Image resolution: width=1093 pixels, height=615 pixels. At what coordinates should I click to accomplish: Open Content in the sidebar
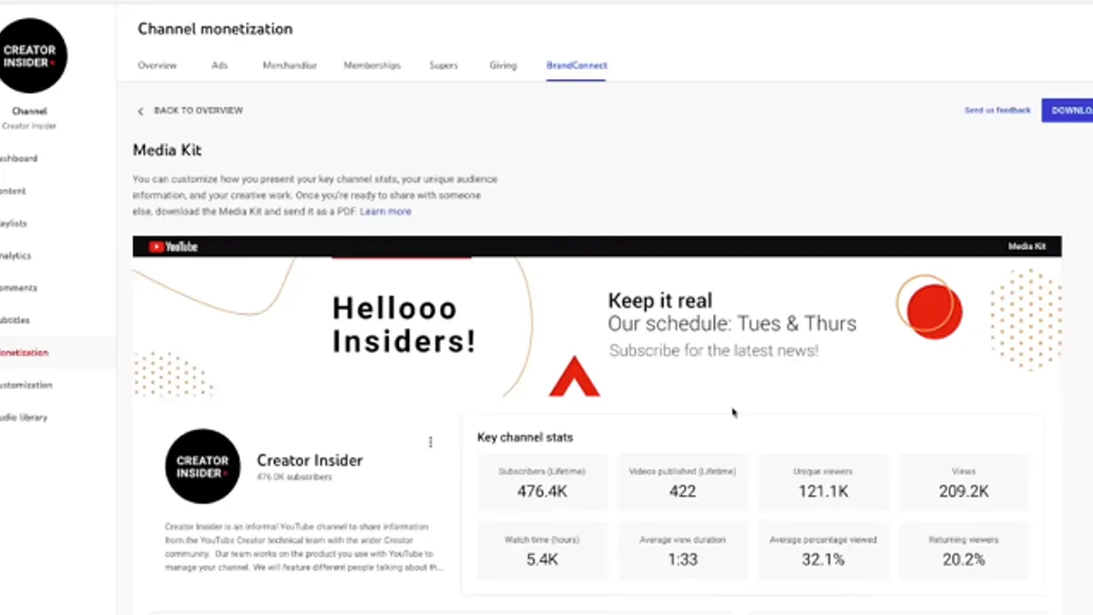pos(13,191)
